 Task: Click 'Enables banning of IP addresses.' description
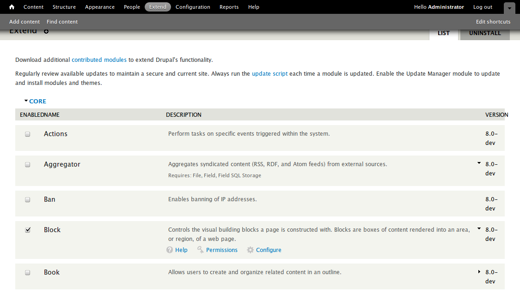212,199
